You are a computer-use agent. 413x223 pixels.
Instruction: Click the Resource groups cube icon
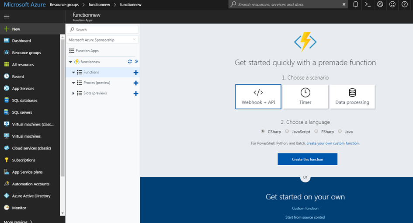pyautogui.click(x=7, y=52)
